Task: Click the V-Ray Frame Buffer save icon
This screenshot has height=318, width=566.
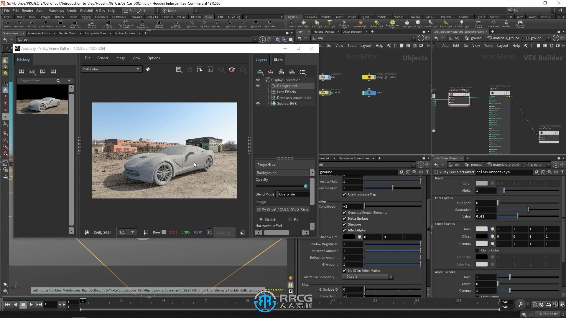Action: pos(178,69)
